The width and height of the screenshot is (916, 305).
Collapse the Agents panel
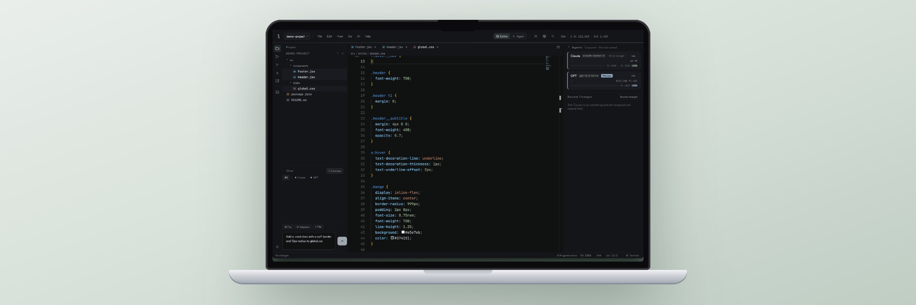(x=569, y=47)
